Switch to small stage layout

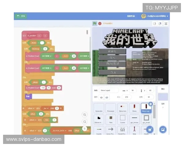155,24
